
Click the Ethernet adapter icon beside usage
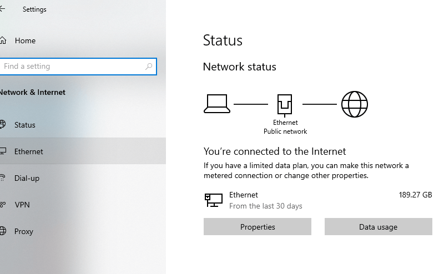(214, 200)
